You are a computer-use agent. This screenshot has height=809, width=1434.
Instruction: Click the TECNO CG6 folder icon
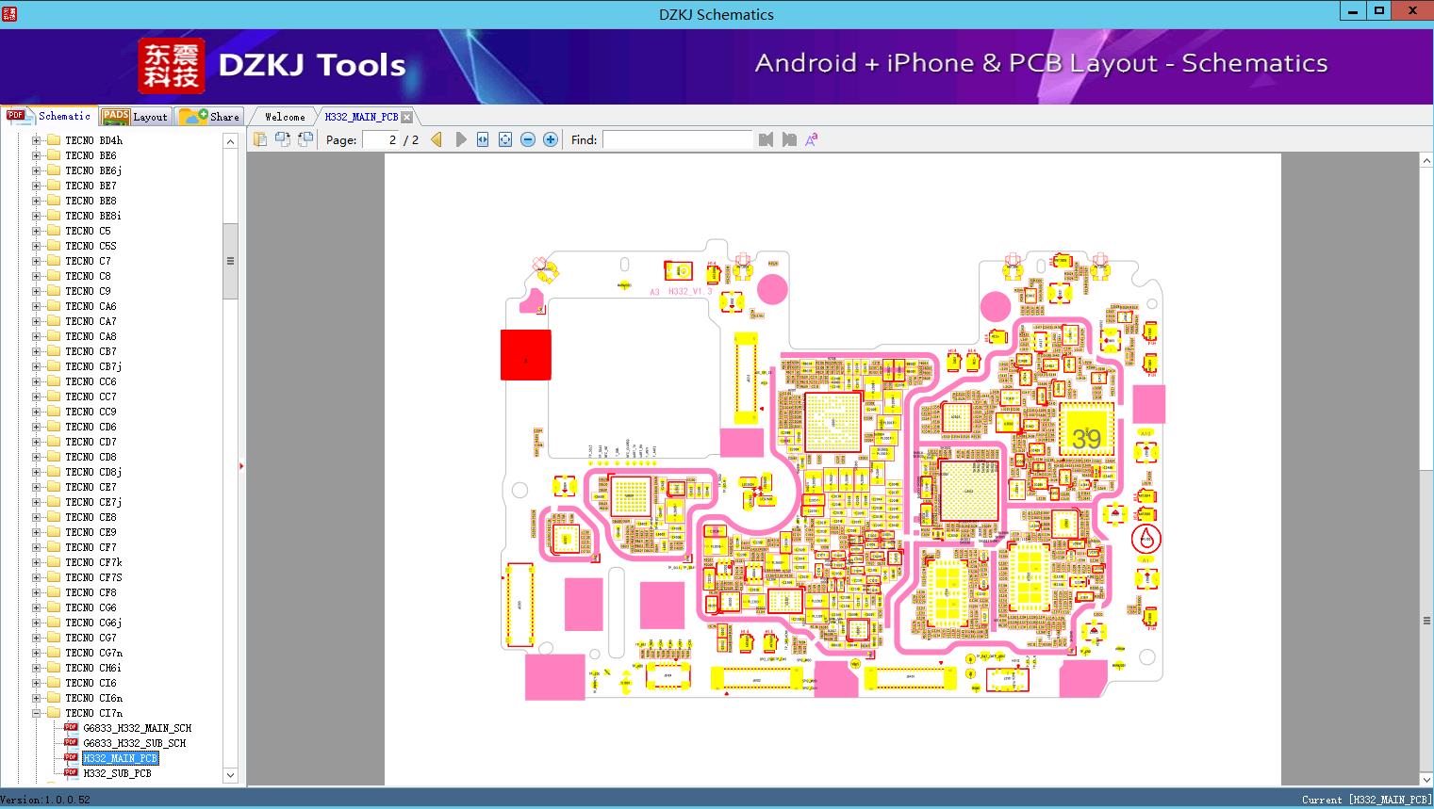(54, 607)
